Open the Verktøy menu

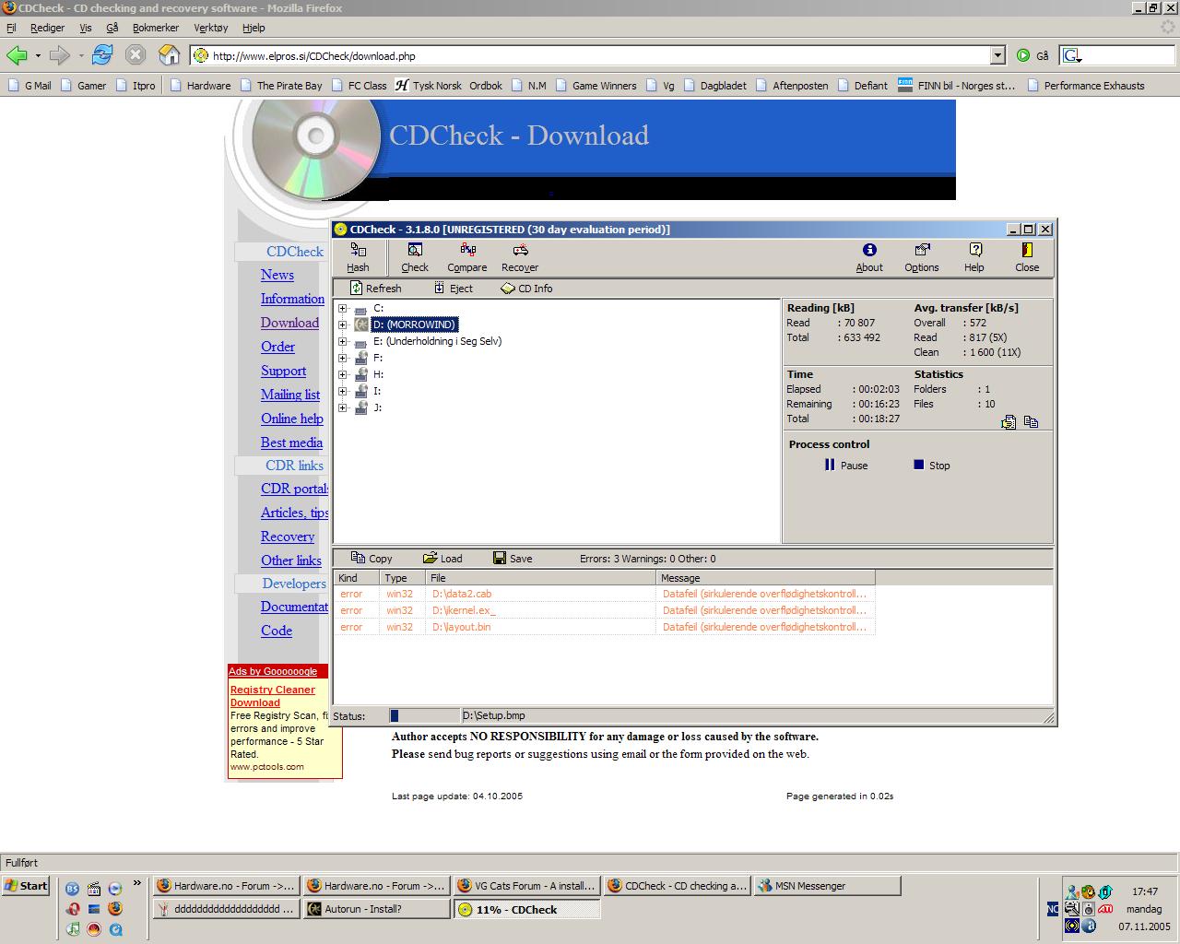pyautogui.click(x=211, y=28)
